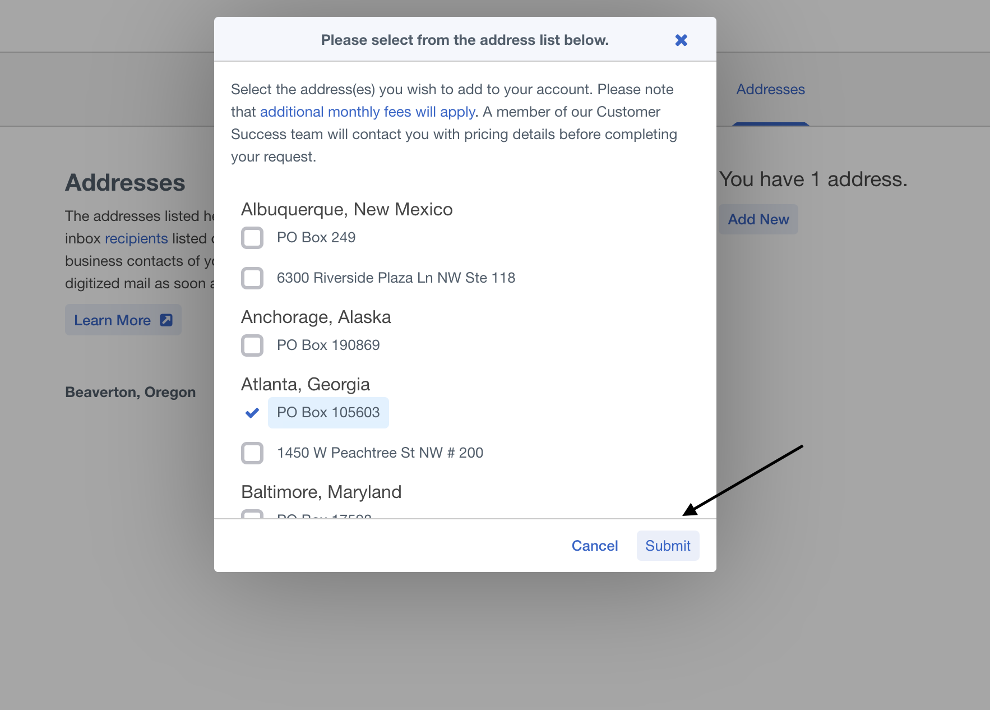990x710 pixels.
Task: Check Anchorage PO Box 190869 checkbox
Action: click(252, 345)
